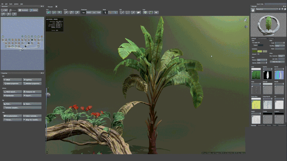Open the Window menu
Image resolution: width=287 pixels, height=161 pixels.
coord(16,4)
